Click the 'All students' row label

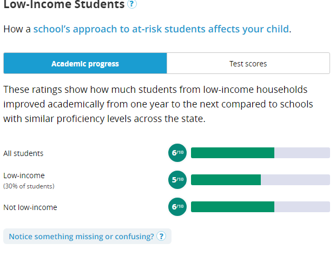pos(23,153)
